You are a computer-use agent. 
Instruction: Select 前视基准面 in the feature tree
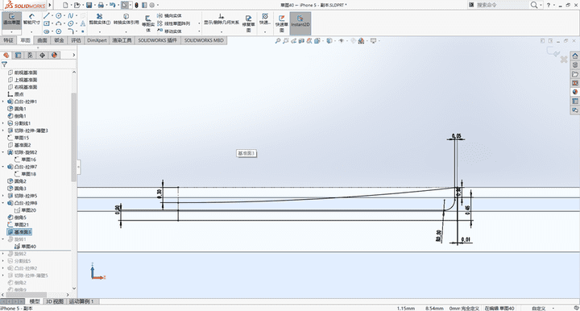[23, 73]
